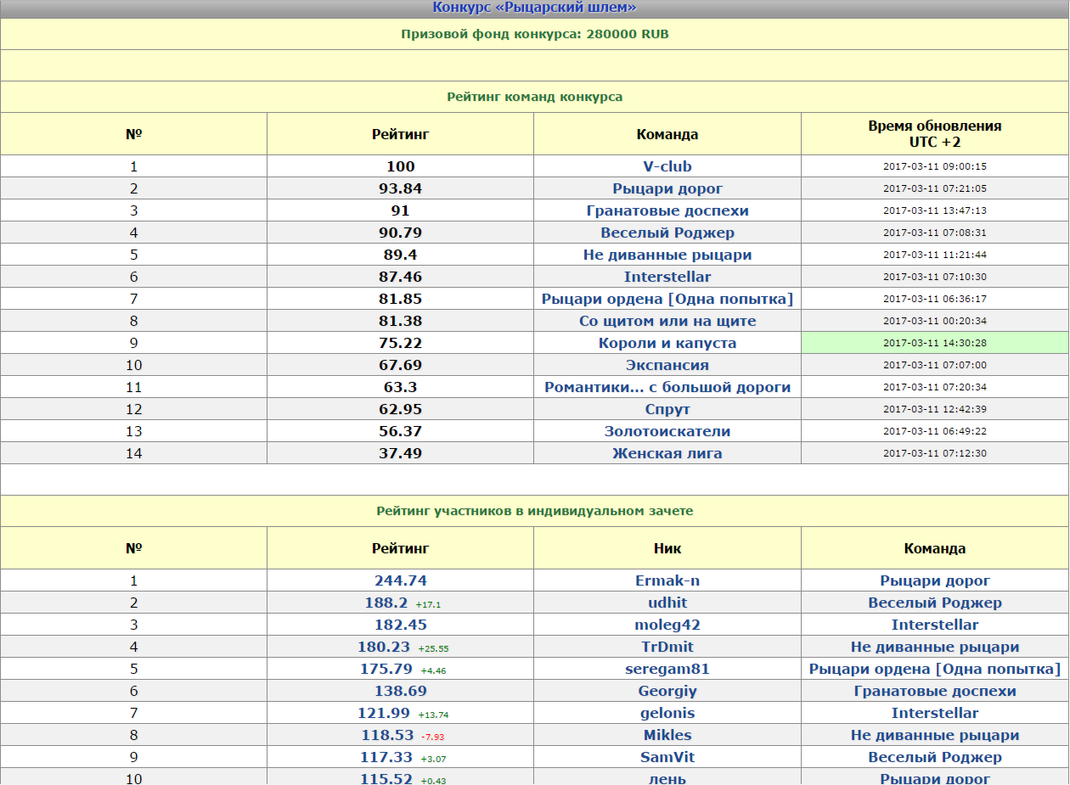Select the Mikles nickname
Screen dimensions: 1070x785
(x=667, y=735)
